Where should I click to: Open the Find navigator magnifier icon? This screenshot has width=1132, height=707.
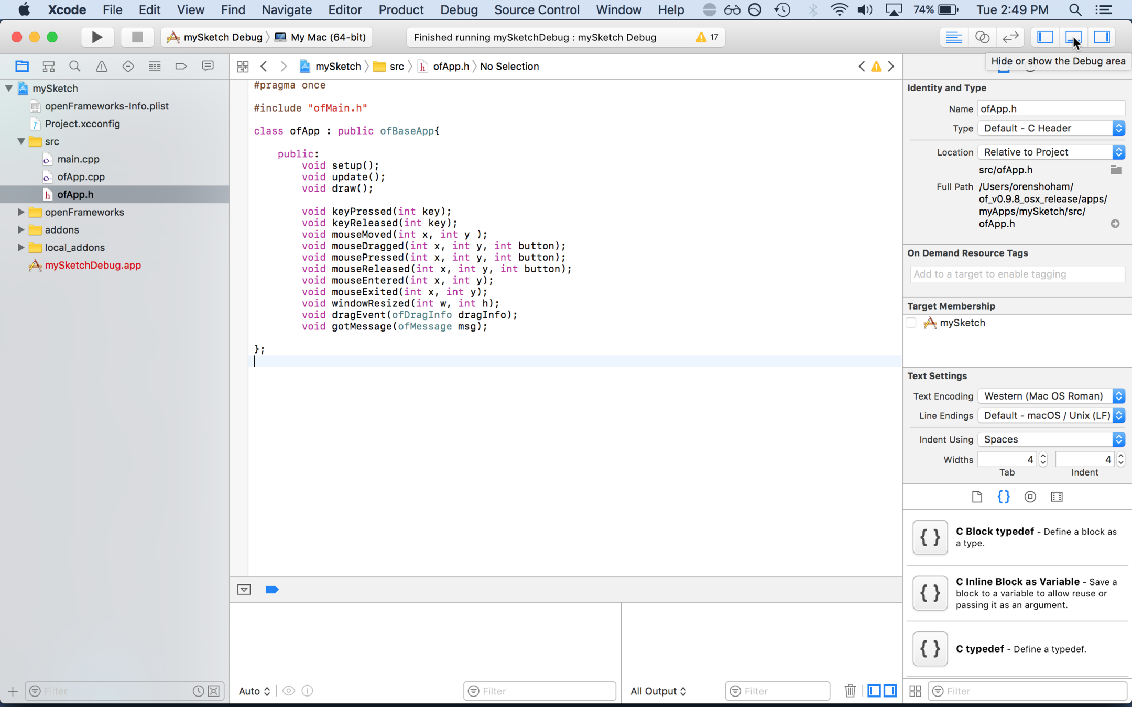pyautogui.click(x=75, y=67)
